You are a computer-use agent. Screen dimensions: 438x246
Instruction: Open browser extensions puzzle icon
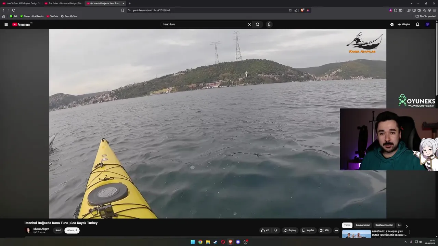click(396, 10)
